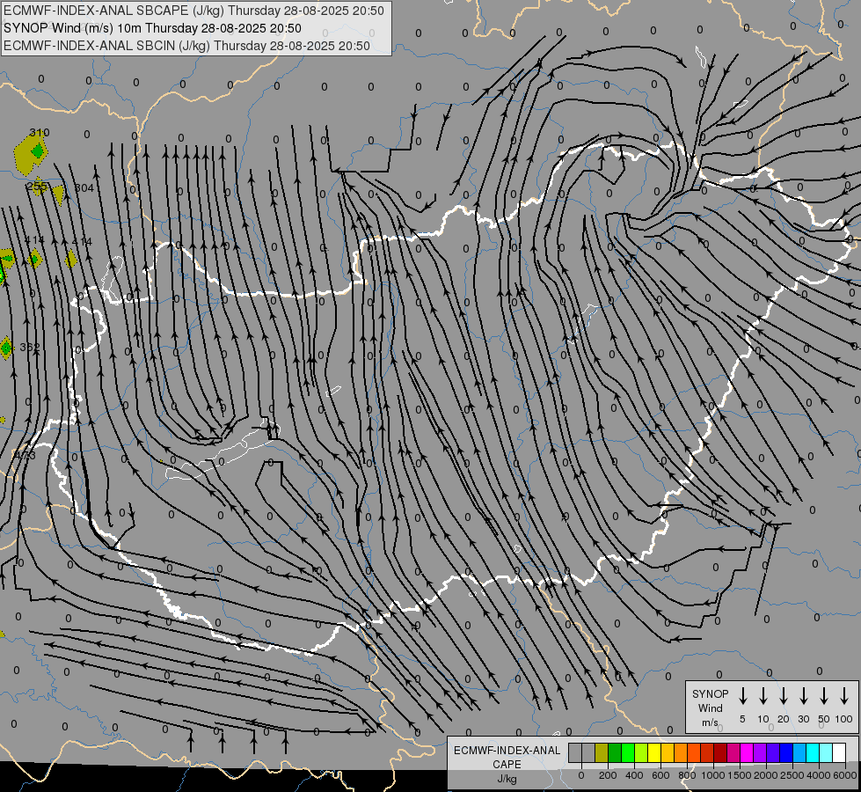Click the 6000 tick label on color bar
861x792 pixels.
(x=845, y=775)
